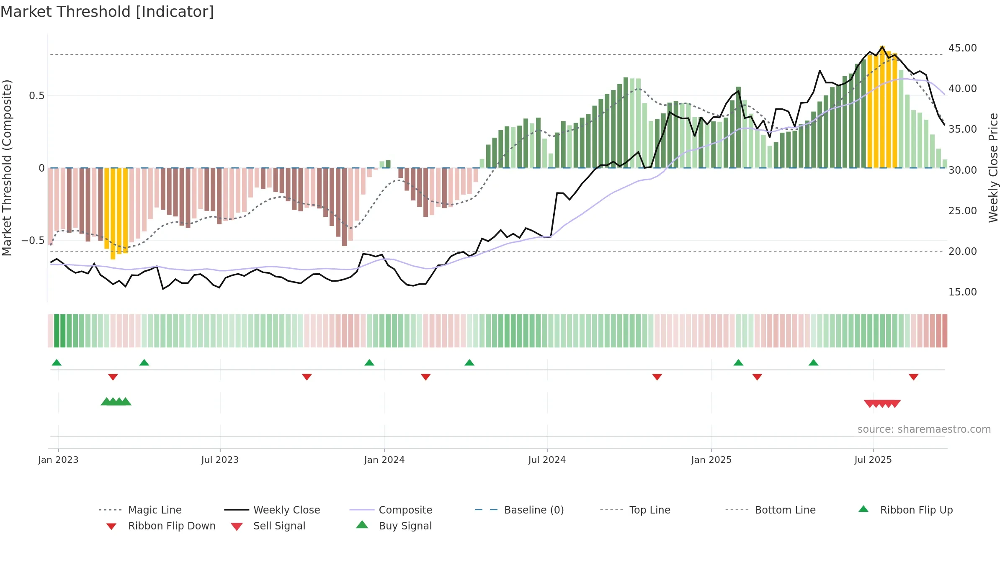
Task: Toggle the Bottom Line legend entry
Action: click(770, 510)
